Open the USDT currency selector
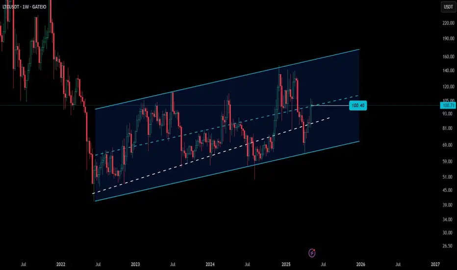Viewport: 457px width, 270px height. 448,7
